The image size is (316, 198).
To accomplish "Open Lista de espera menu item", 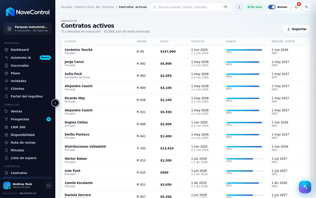I will (28, 158).
